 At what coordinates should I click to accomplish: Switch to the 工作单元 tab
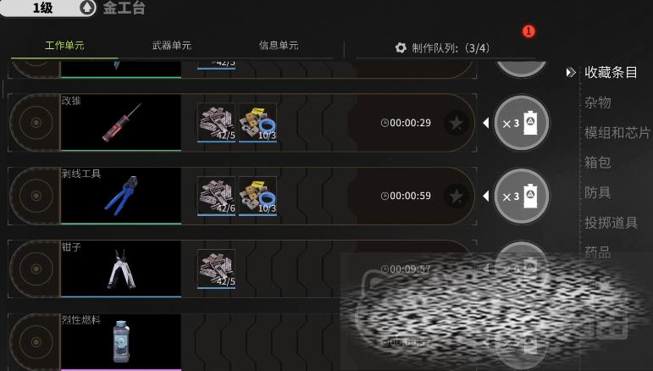pos(64,46)
